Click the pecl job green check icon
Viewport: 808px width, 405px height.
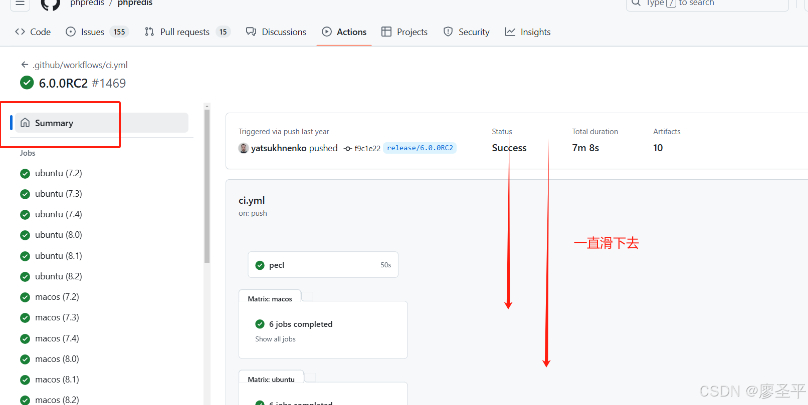pyautogui.click(x=260, y=265)
